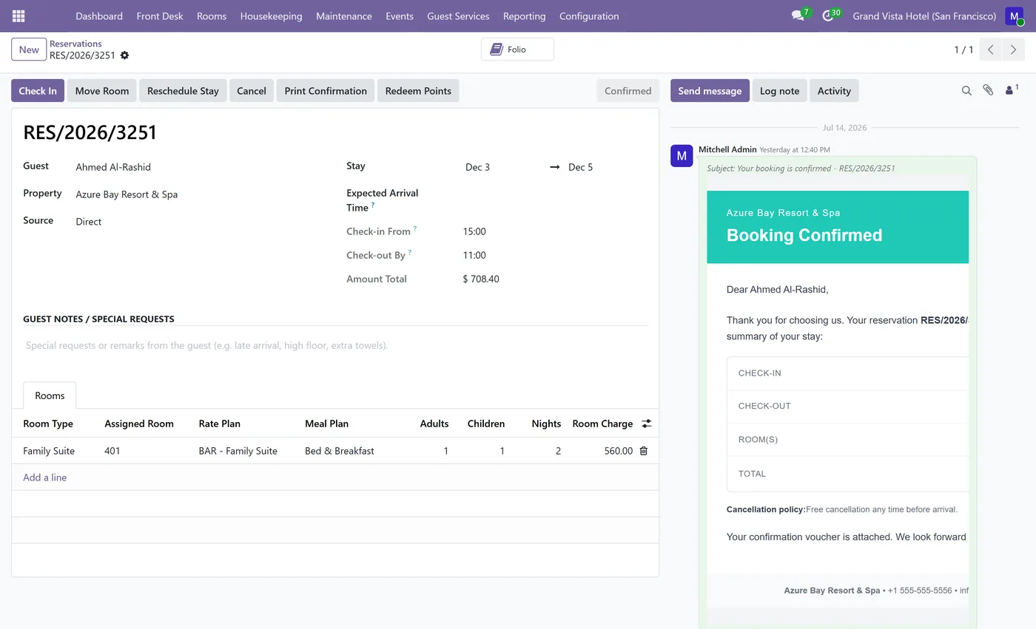1036x629 pixels.
Task: Open the activities clock icon with badge 30
Action: 828,16
